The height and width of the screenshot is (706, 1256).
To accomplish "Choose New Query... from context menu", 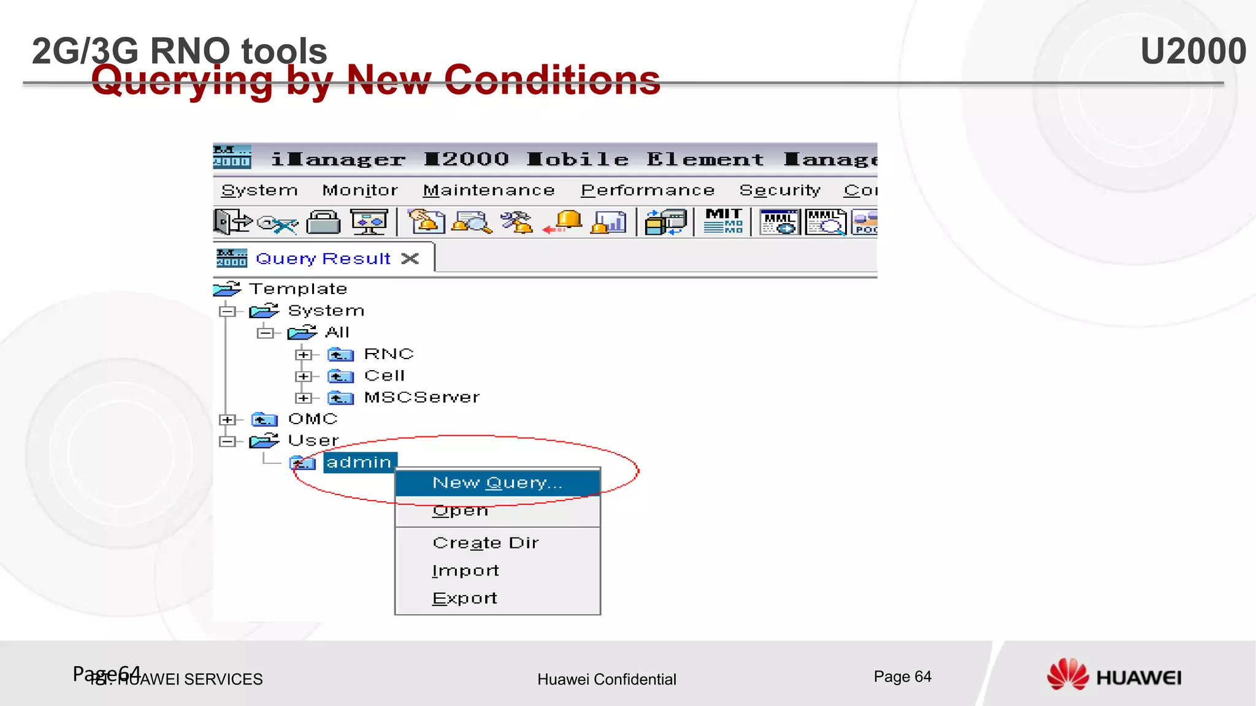I will 497,483.
